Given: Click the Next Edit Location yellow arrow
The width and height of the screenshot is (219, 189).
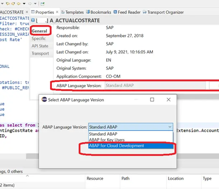Looking at the screenshot, I should [13, 4].
